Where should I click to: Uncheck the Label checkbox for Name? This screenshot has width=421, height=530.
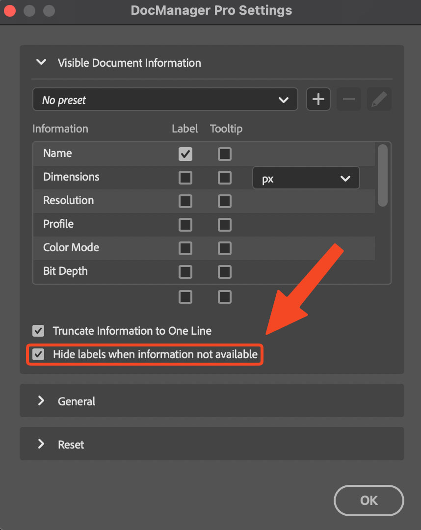coord(185,154)
